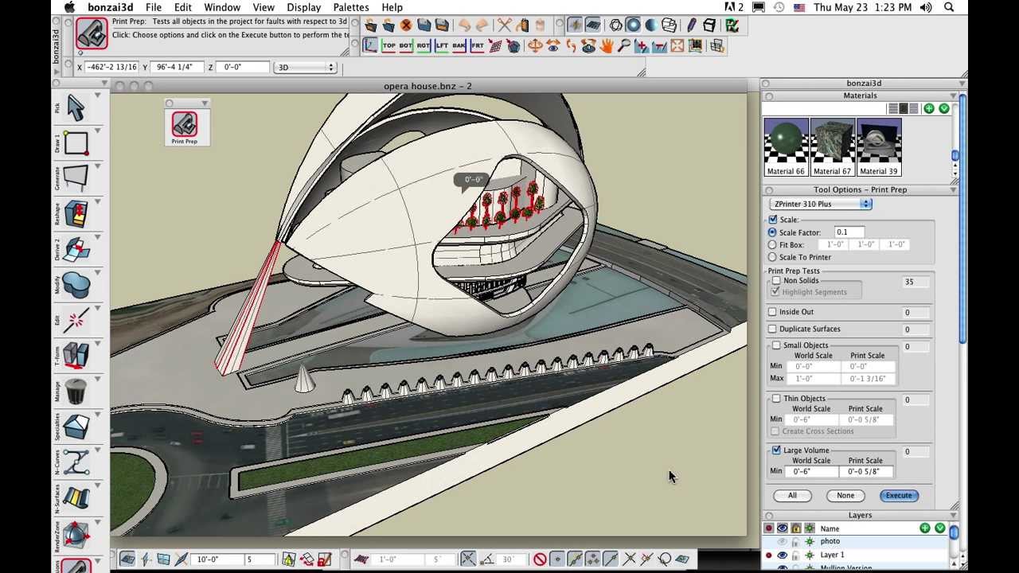Click the Zoom In plus icon
Screen dimensions: 1019x573
click(x=642, y=46)
